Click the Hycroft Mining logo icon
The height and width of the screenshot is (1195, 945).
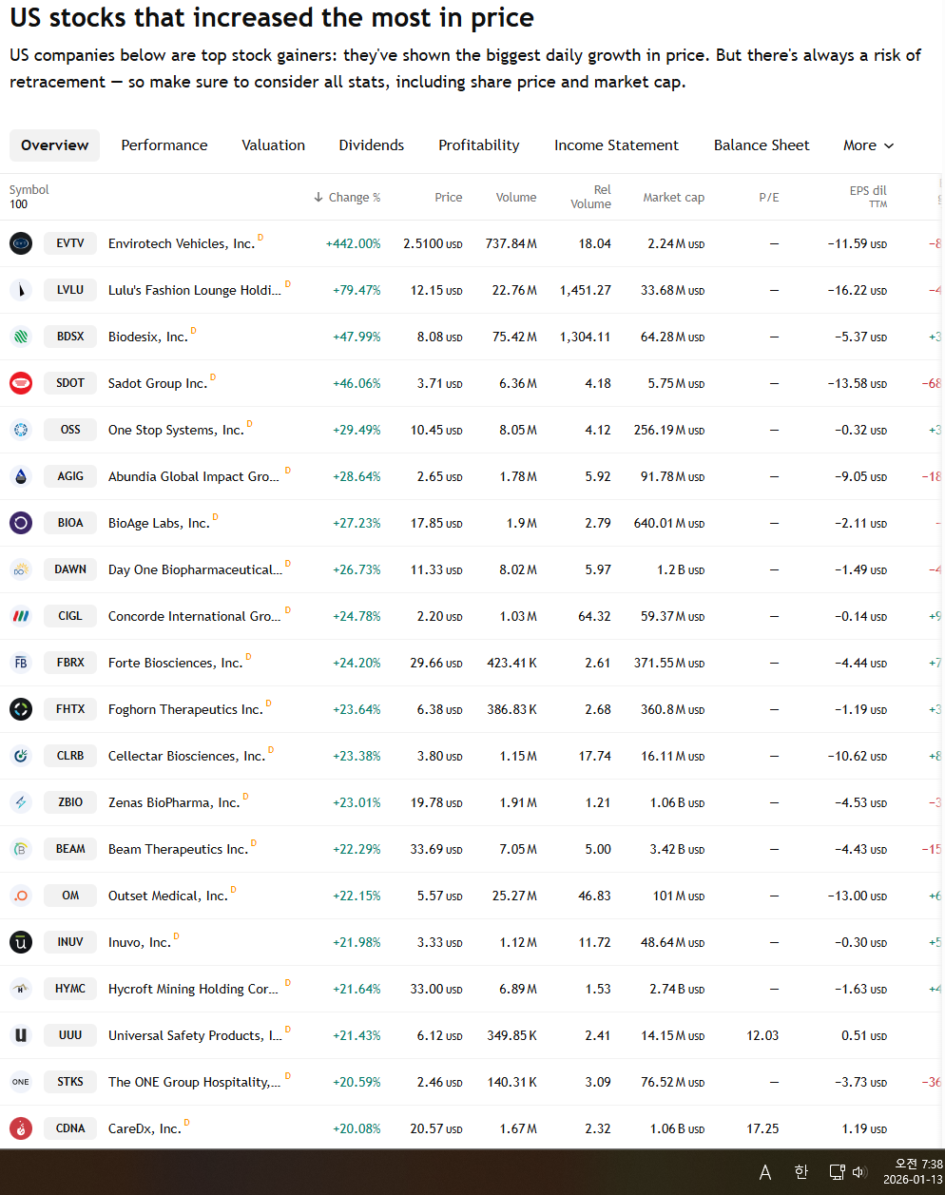click(21, 989)
